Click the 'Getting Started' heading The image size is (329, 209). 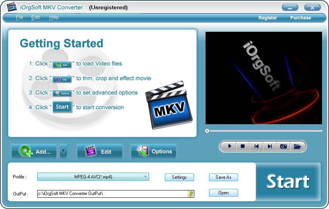[x=62, y=43]
